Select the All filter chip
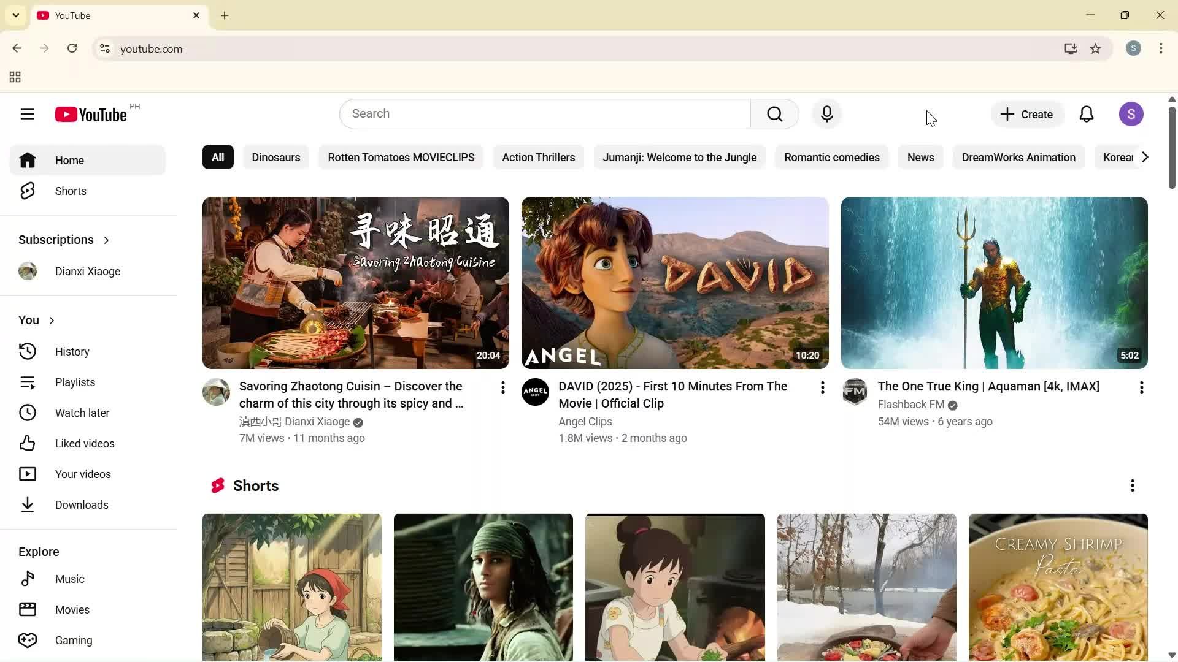 pyautogui.click(x=217, y=157)
